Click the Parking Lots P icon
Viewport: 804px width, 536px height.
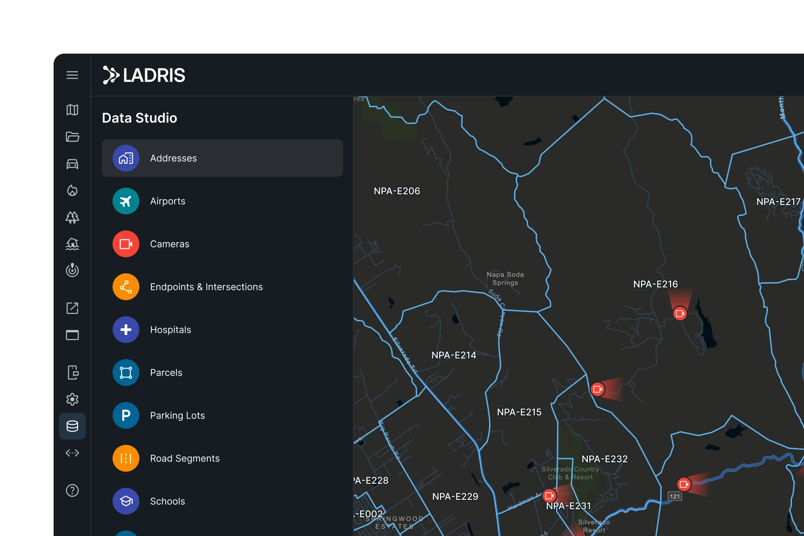126,415
